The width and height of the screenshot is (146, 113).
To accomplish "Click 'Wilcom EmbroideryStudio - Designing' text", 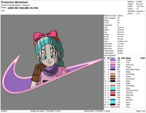I will point(15,5).
